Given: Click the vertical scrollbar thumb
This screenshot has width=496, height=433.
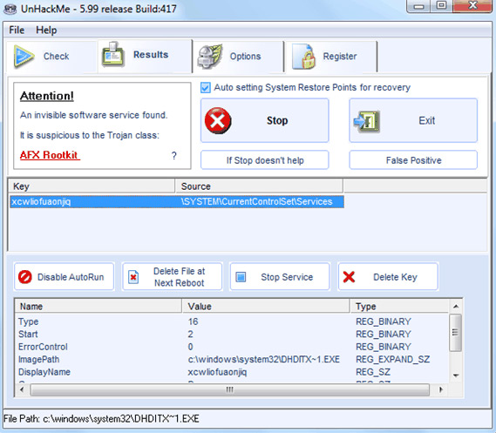Looking at the screenshot, I should click(455, 332).
